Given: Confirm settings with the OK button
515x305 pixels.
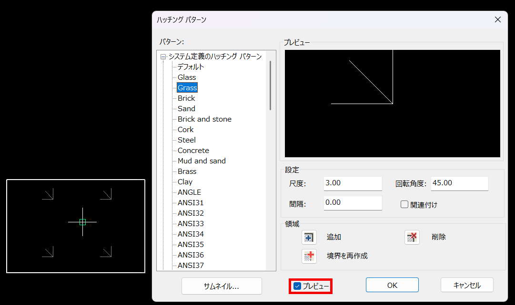Looking at the screenshot, I should click(x=392, y=285).
